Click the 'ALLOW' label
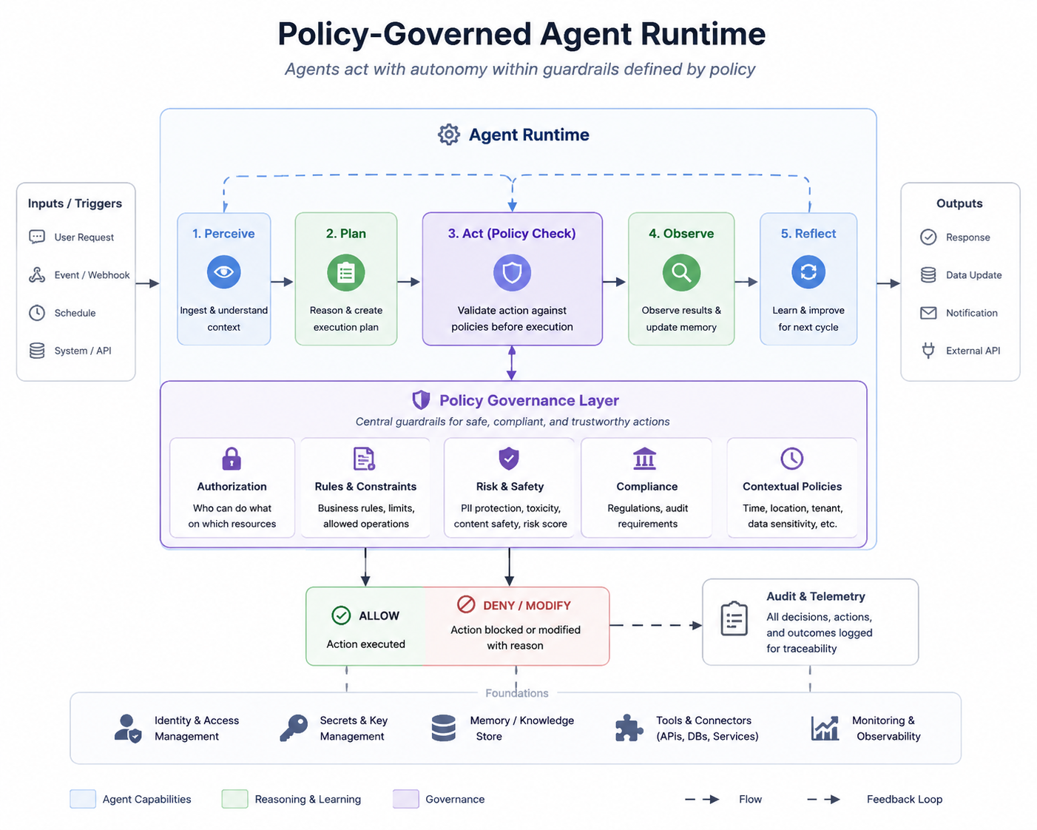1037x830 pixels. click(x=379, y=616)
